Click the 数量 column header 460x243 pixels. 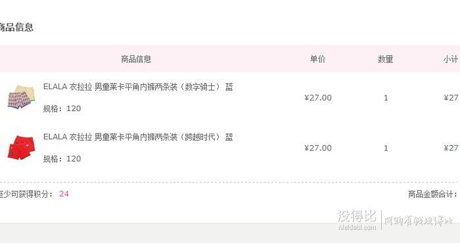(386, 59)
